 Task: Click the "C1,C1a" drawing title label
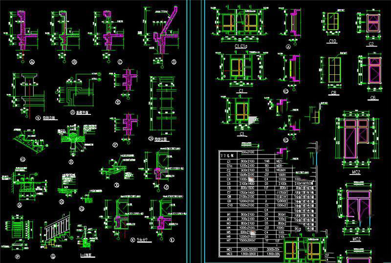(x=237, y=46)
